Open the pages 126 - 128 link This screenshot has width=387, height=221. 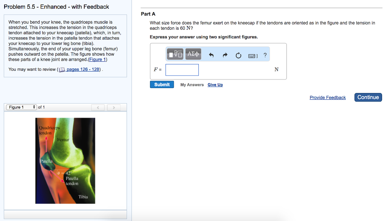click(x=83, y=70)
